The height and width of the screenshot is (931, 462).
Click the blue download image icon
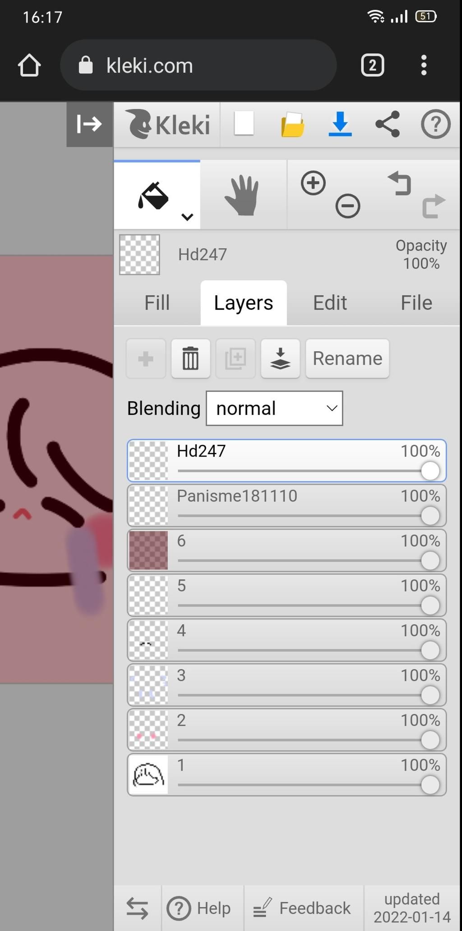pos(340,124)
